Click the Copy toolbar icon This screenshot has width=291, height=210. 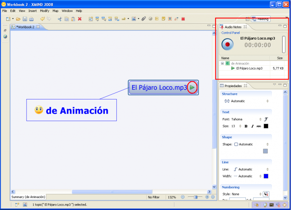coord(66,19)
